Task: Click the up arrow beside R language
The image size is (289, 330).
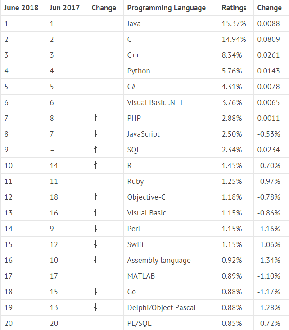Action: tap(95, 165)
